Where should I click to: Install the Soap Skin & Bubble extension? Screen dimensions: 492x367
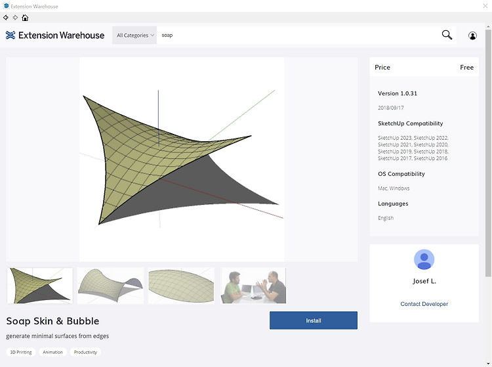[314, 320]
